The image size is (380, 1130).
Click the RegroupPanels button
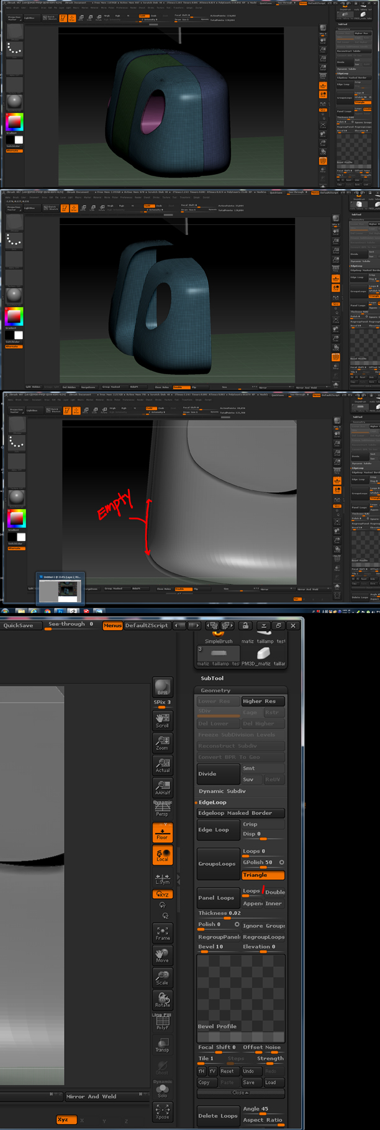(219, 937)
